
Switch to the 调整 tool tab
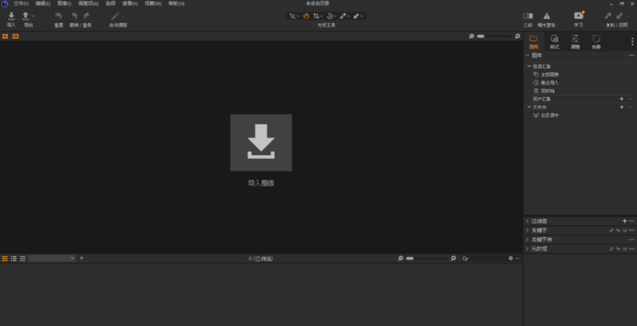pyautogui.click(x=575, y=42)
